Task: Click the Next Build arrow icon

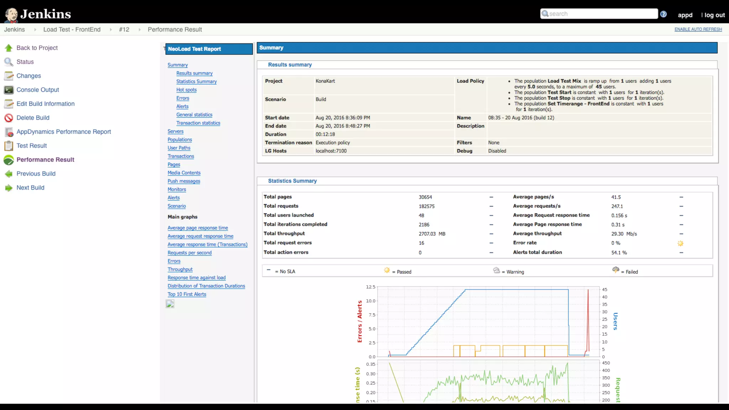Action: [9, 188]
